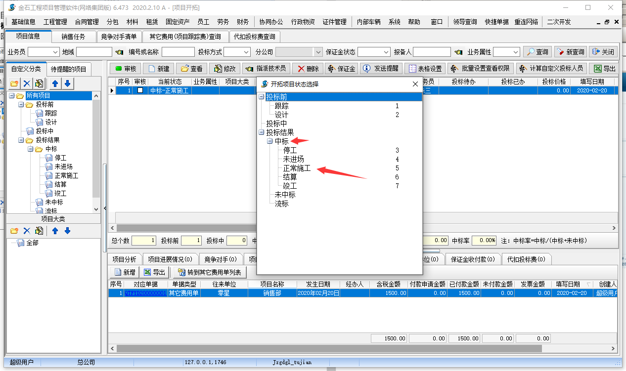
Task: Collapse 投标结果 folder in left tree
Action: pos(21,140)
